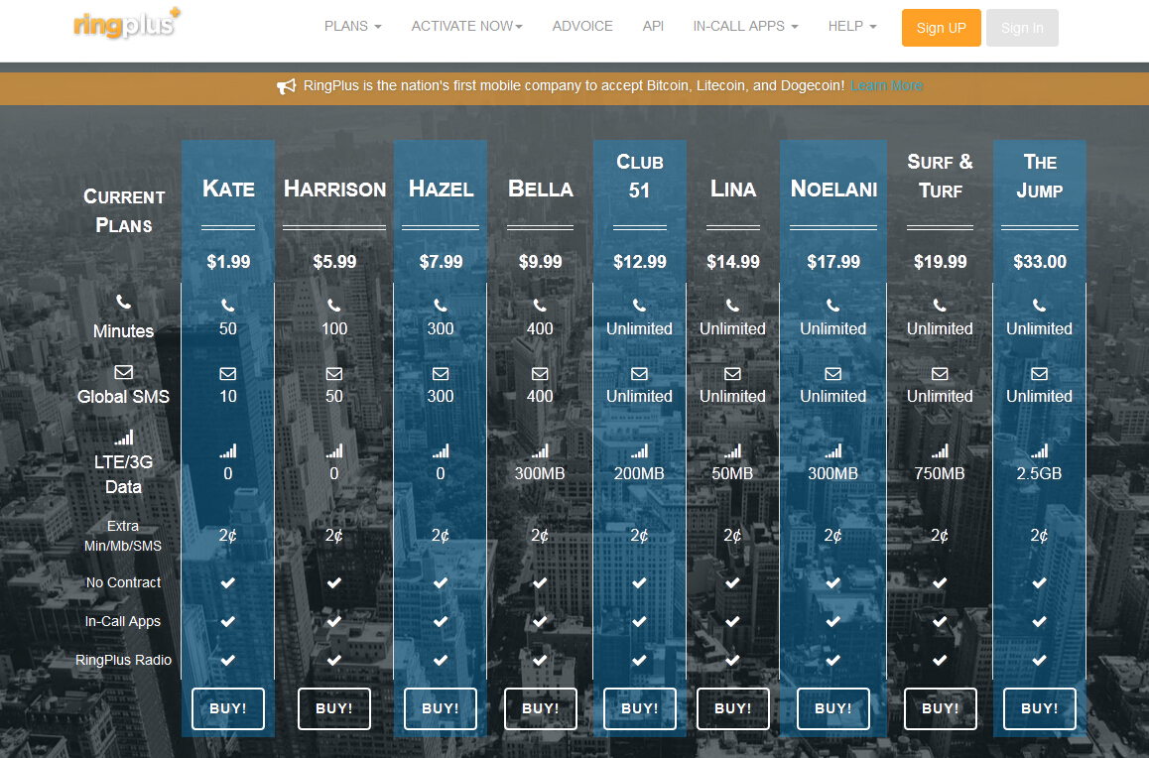This screenshot has width=1149, height=758.
Task: Click the signal bars icon under Bella
Action: click(x=540, y=450)
